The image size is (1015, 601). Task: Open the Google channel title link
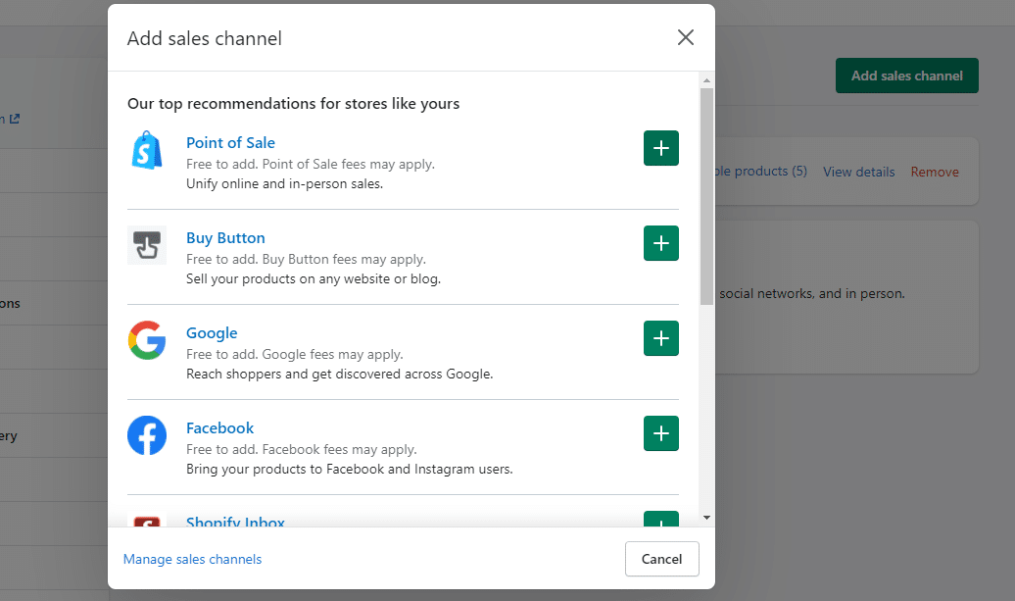pyautogui.click(x=212, y=333)
